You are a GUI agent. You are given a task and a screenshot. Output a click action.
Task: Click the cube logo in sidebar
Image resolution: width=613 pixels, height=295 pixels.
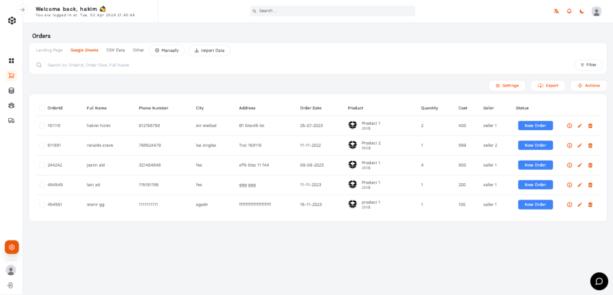tap(12, 21)
